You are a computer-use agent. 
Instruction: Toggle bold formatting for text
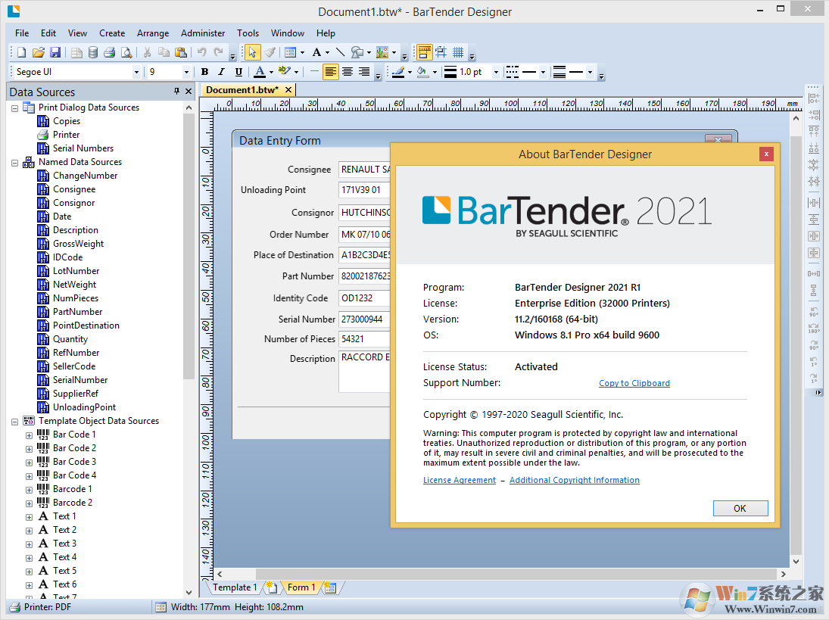coord(204,71)
